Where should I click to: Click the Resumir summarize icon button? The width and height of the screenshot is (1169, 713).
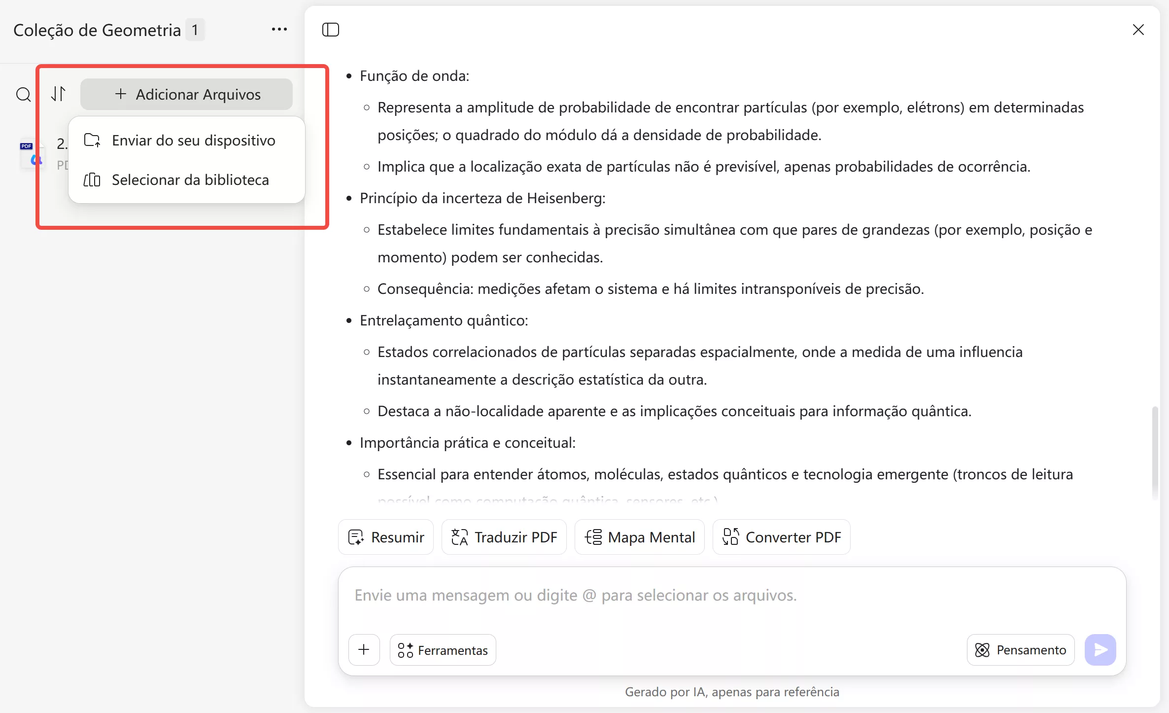click(x=356, y=537)
